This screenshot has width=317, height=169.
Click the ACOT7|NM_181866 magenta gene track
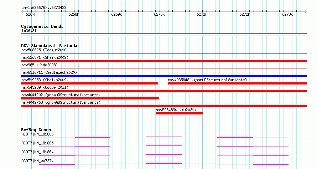164,137
